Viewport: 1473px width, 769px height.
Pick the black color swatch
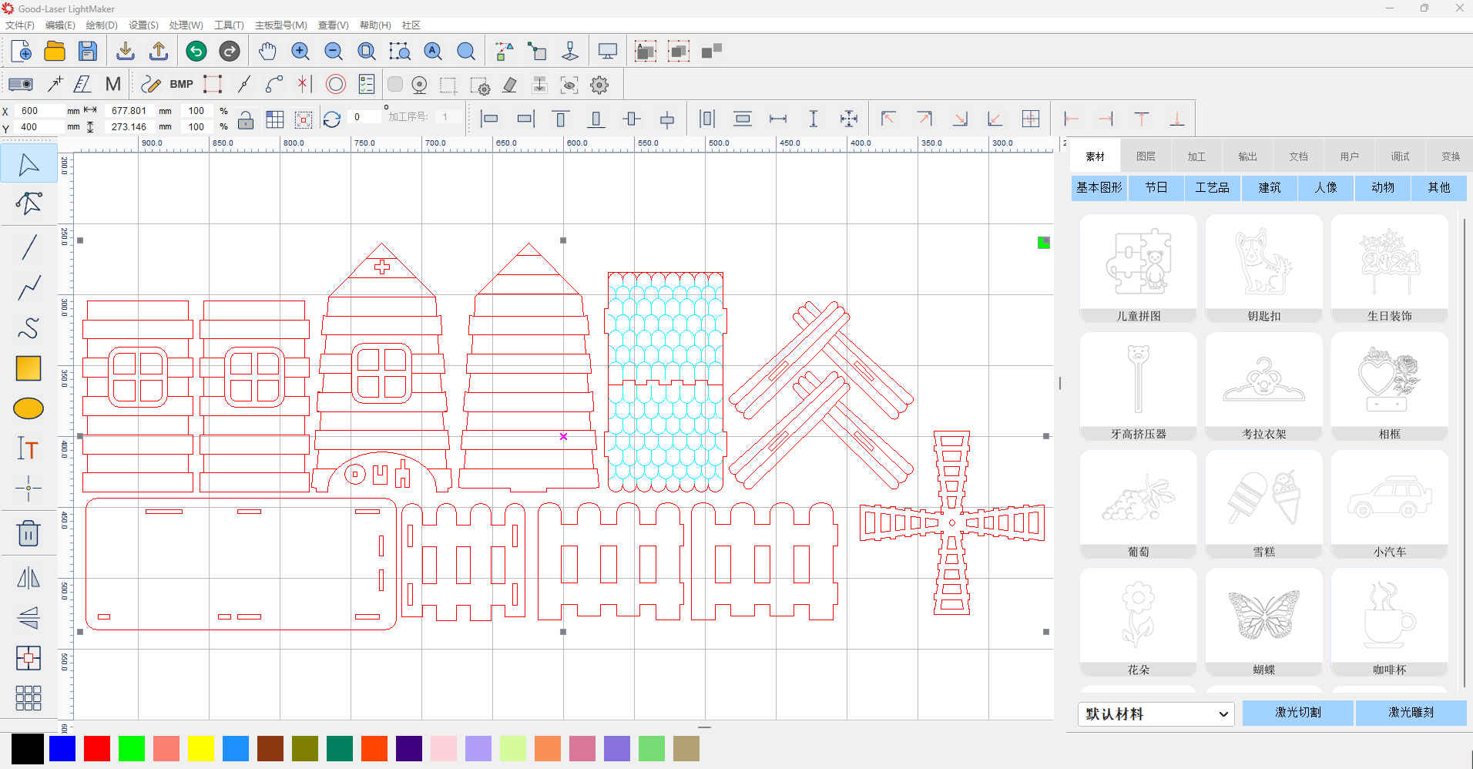(28, 749)
